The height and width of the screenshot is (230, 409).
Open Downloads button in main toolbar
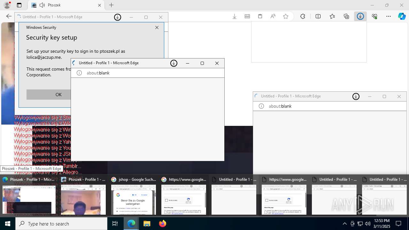pos(360,16)
